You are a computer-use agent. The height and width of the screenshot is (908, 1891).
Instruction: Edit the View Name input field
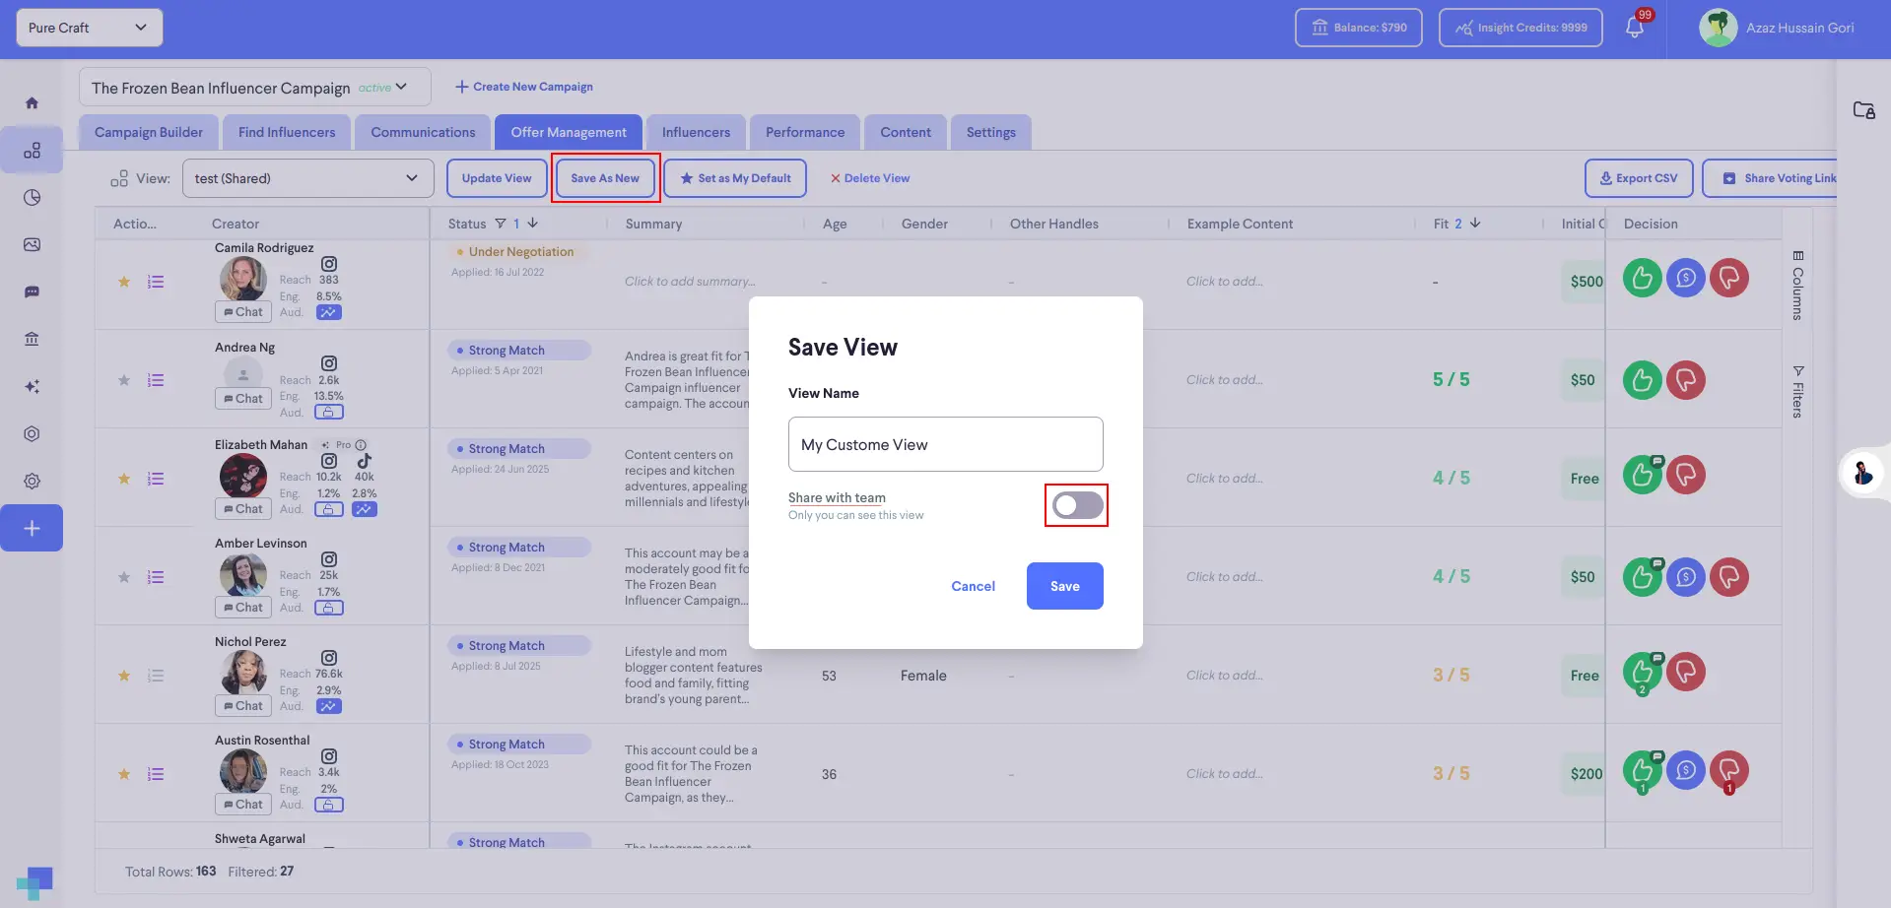pos(945,444)
